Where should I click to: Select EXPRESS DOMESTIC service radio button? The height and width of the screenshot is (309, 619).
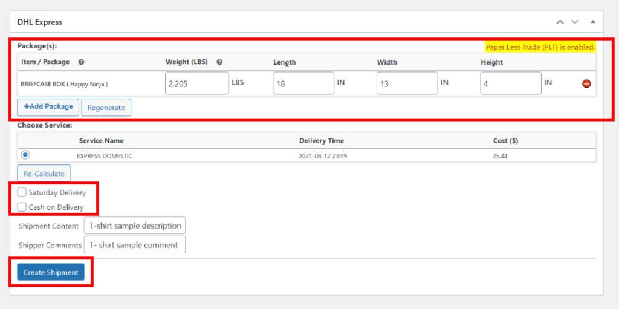pyautogui.click(x=25, y=155)
